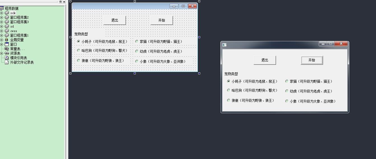Expand the 窗口 node in the tree
376x159 pixels.
[x=2, y=44]
